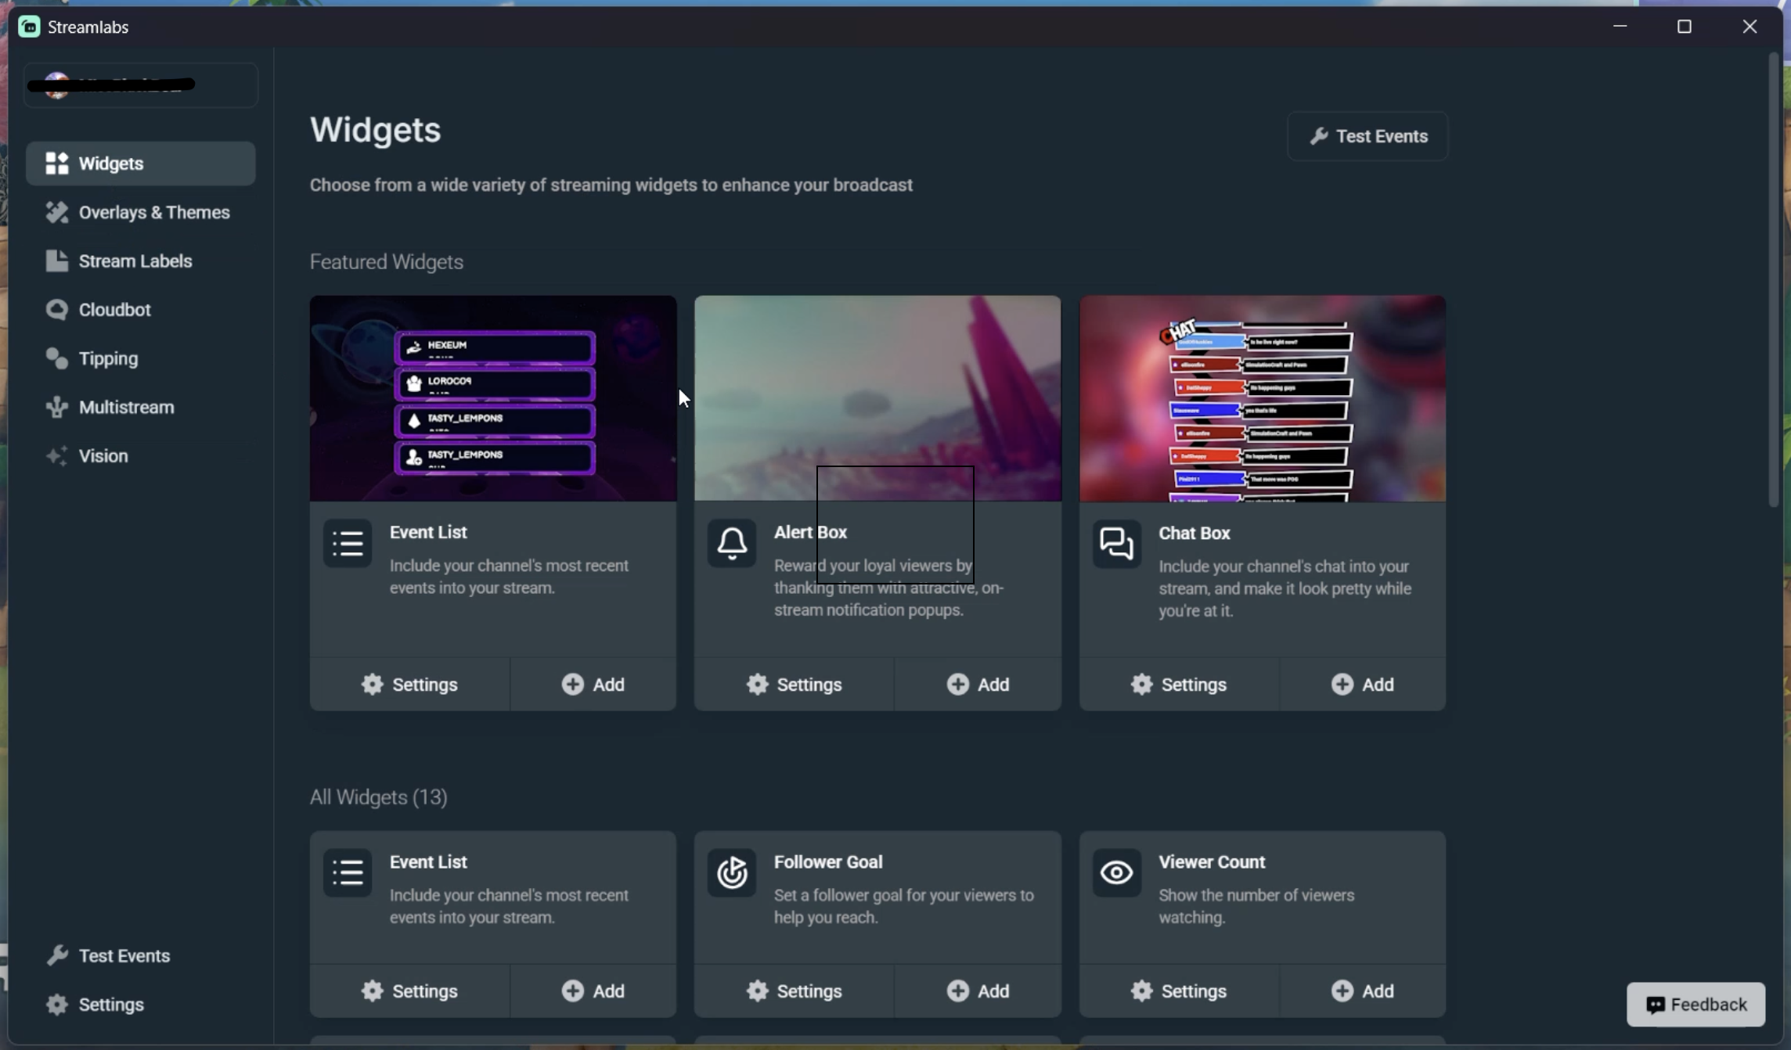The image size is (1791, 1050).
Task: Add the Follower Goal widget
Action: pyautogui.click(x=978, y=991)
